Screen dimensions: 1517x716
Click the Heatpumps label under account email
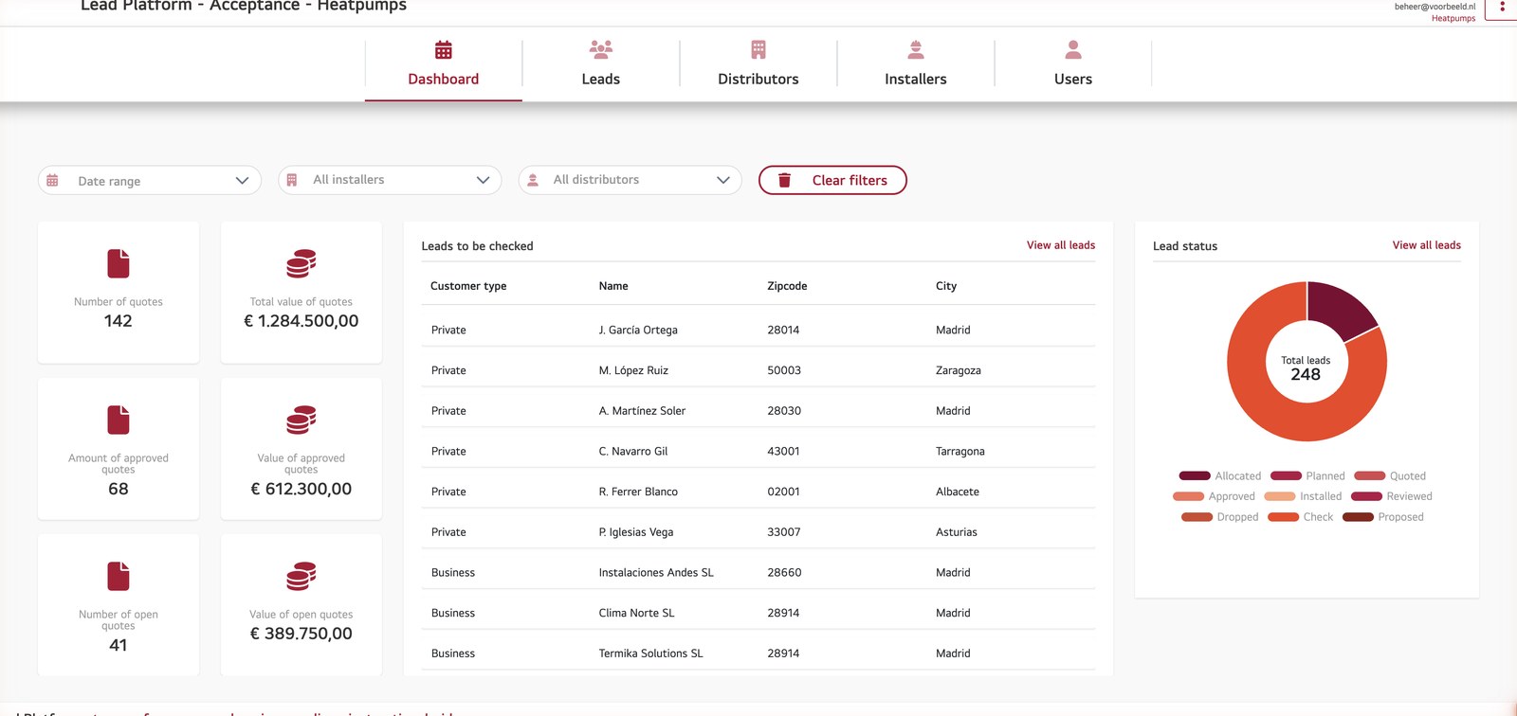[x=1453, y=18]
